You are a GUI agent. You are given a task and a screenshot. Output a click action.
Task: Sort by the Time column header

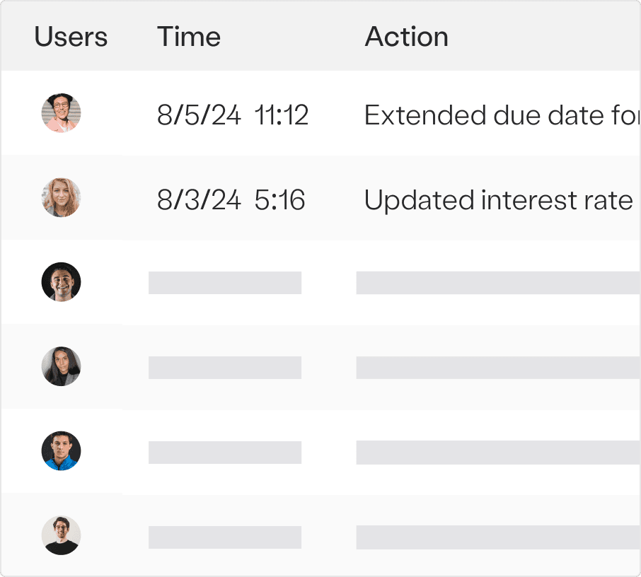189,37
